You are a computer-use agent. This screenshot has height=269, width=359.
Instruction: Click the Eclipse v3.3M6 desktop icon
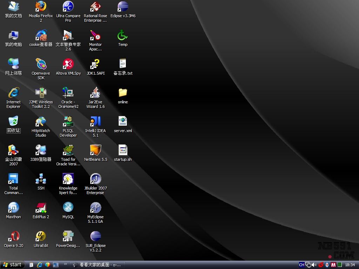pyautogui.click(x=123, y=7)
